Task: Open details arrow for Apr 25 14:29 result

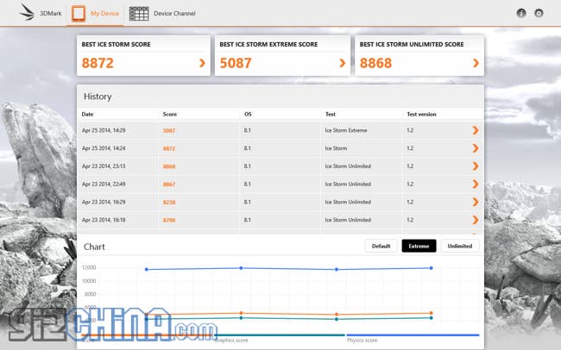Action: tap(476, 130)
